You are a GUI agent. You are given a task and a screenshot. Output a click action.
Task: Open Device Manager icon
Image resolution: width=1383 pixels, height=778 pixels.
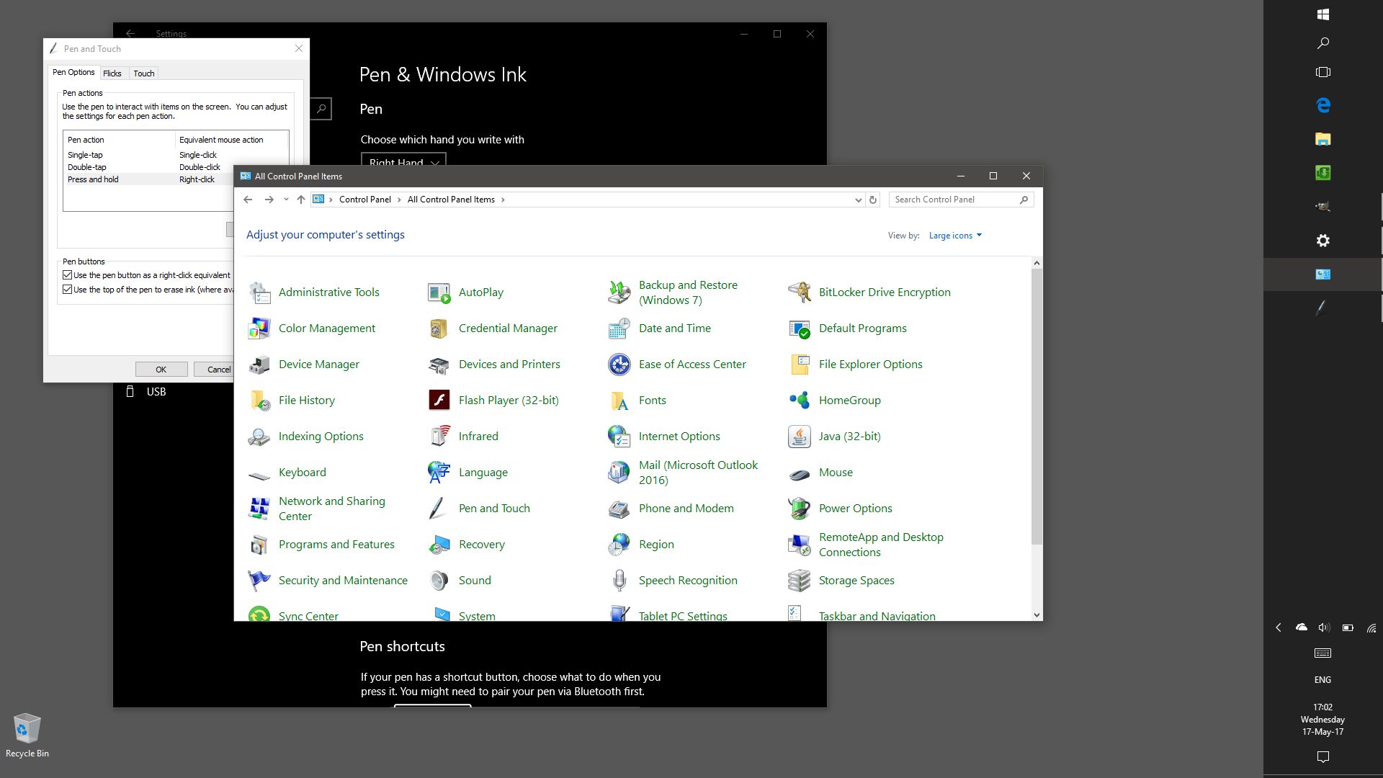click(x=259, y=365)
